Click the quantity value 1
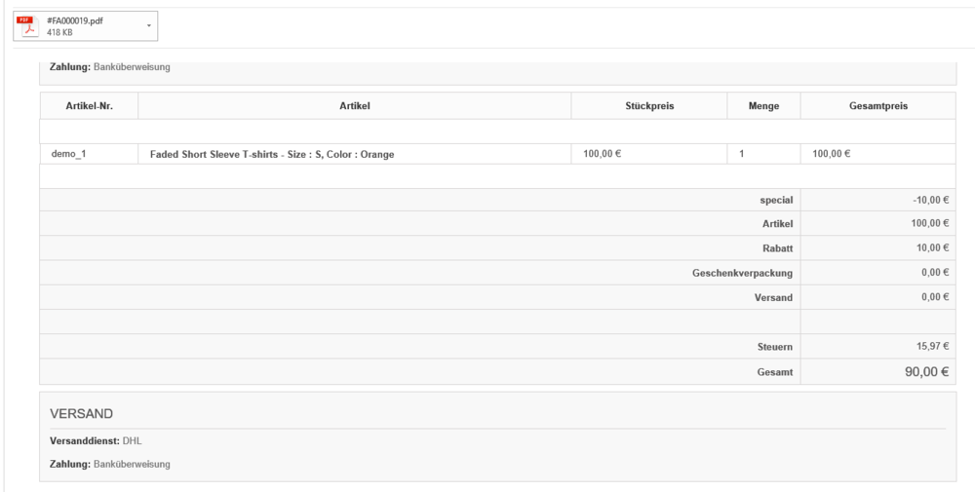This screenshot has width=975, height=492. pos(741,154)
